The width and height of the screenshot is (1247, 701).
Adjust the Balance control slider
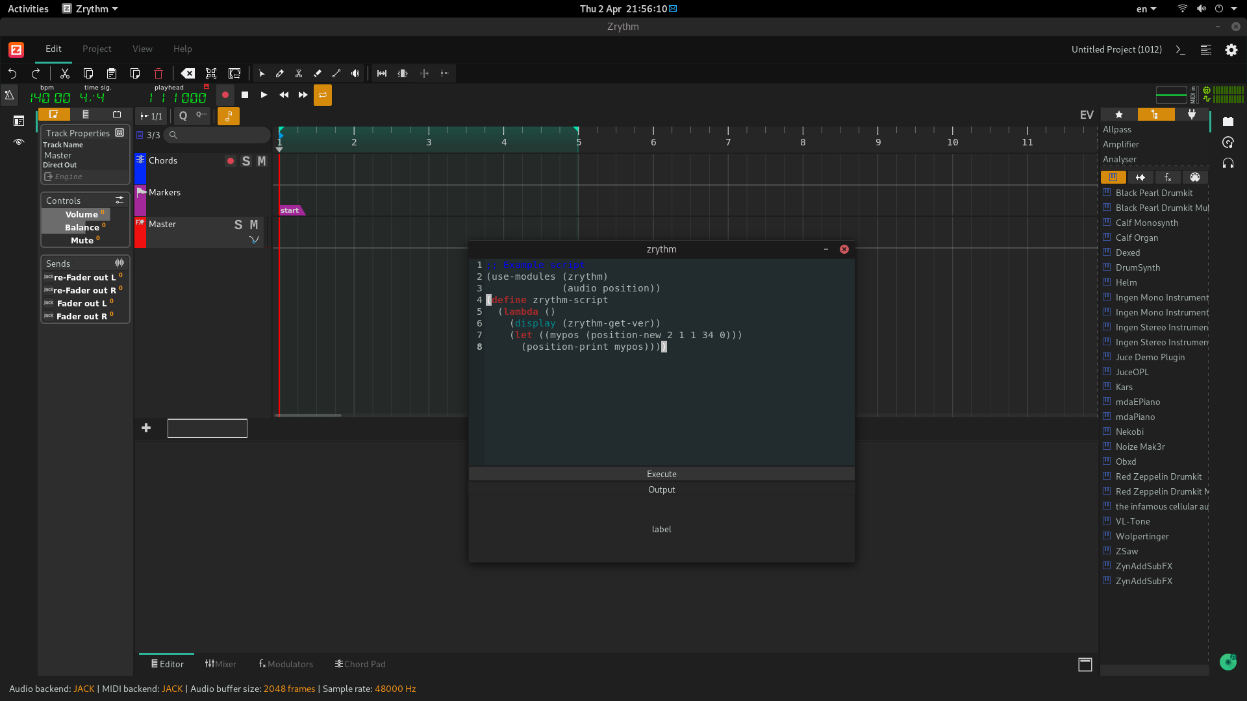pyautogui.click(x=85, y=227)
